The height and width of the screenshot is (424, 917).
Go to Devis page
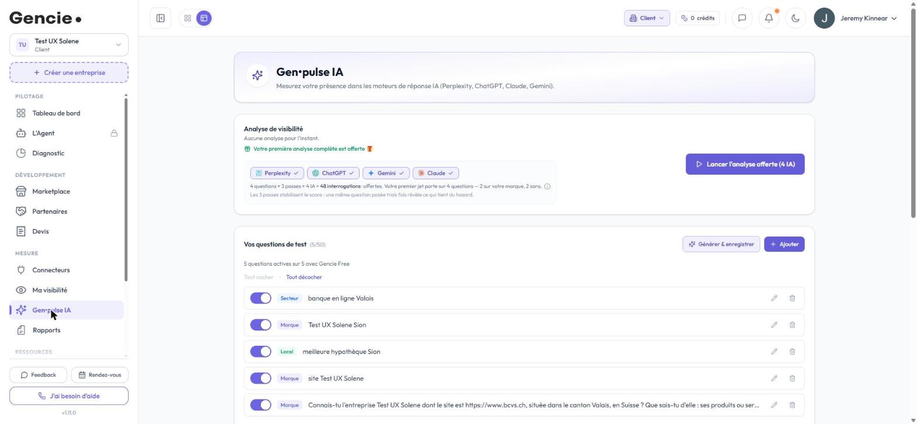[x=67, y=231]
